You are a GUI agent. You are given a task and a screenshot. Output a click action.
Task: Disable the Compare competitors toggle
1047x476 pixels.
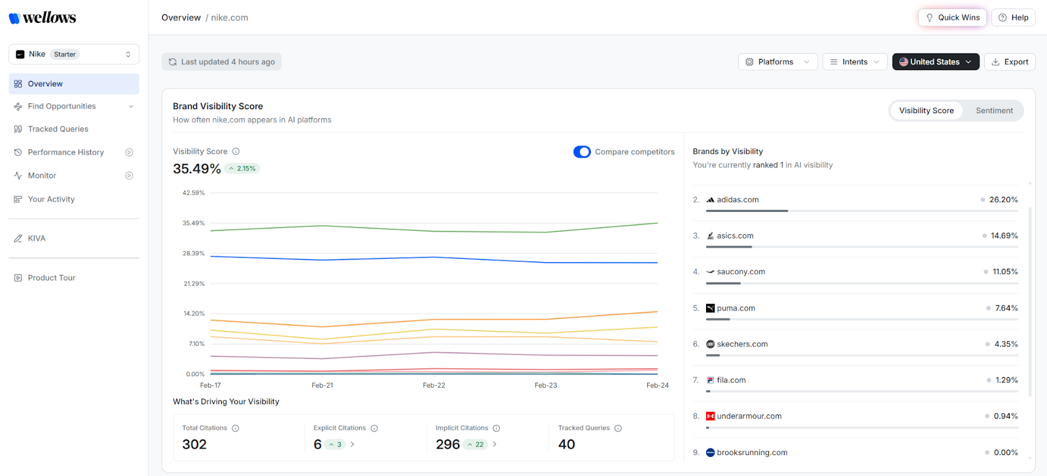582,152
